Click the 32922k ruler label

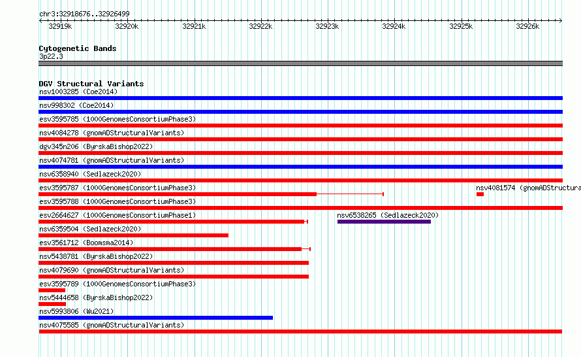(260, 26)
